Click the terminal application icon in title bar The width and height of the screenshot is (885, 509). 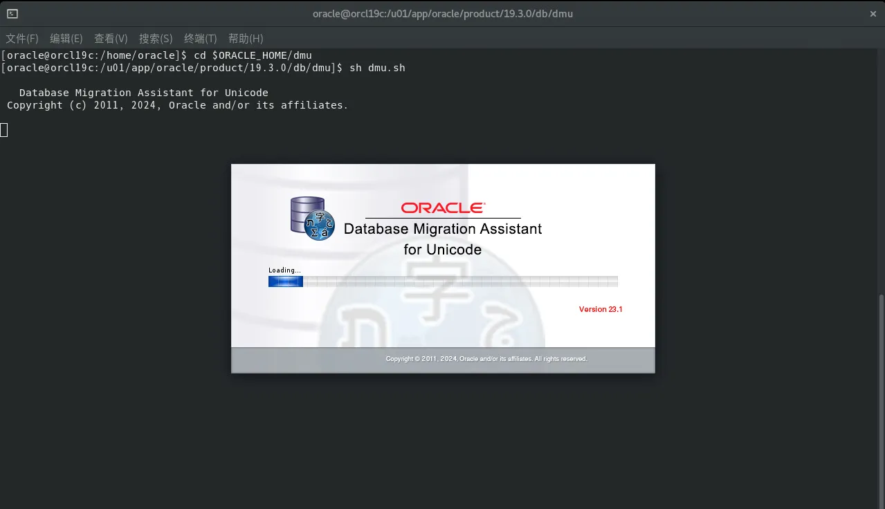point(11,13)
